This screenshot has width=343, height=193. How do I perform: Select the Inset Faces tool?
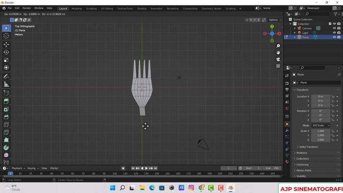(x=6, y=109)
